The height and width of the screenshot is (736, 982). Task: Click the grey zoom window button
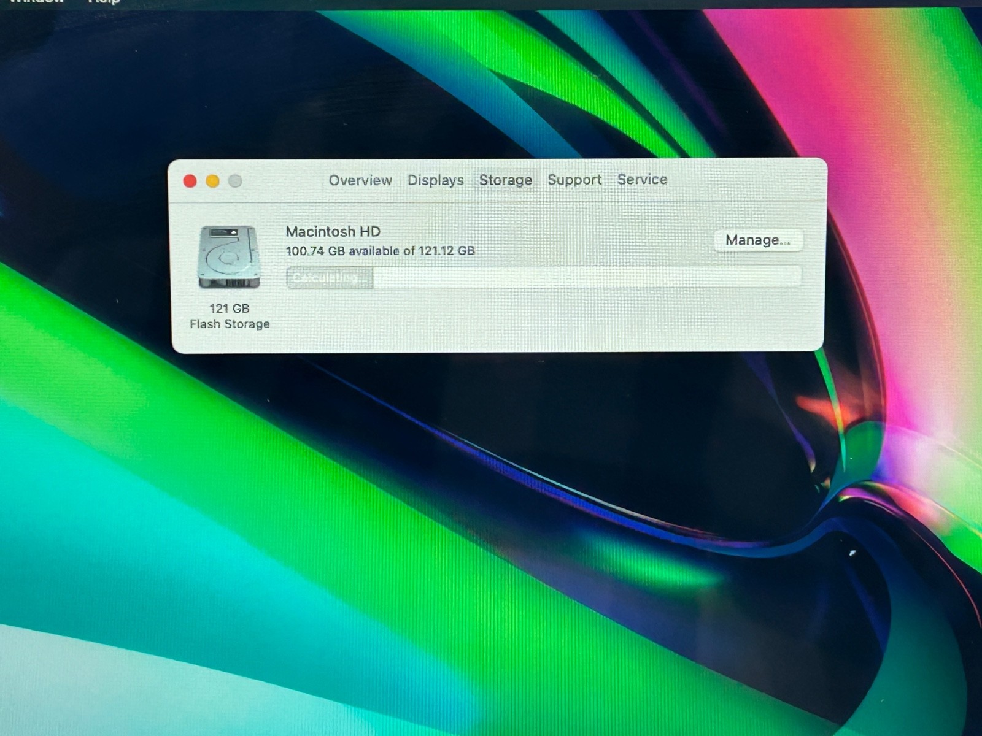(235, 181)
